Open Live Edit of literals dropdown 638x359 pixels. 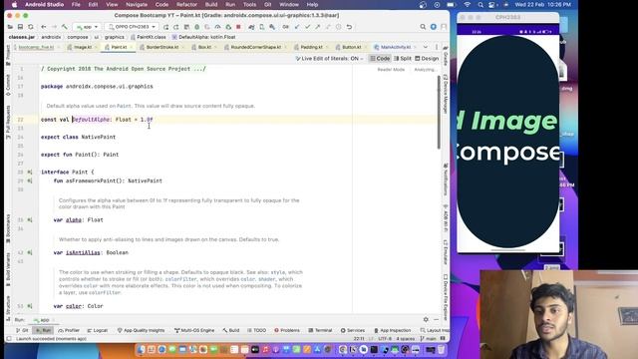tap(329, 59)
